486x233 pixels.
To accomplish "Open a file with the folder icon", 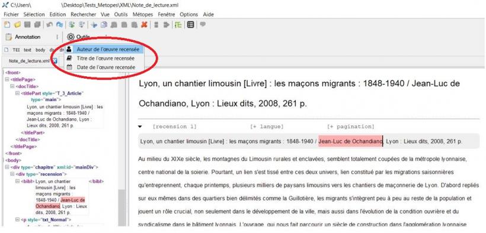I will point(17,25).
